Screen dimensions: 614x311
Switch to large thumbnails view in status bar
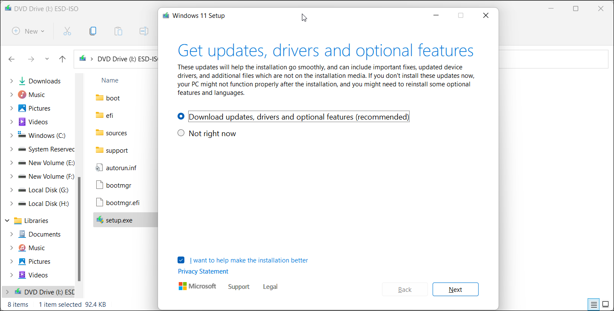(x=605, y=304)
